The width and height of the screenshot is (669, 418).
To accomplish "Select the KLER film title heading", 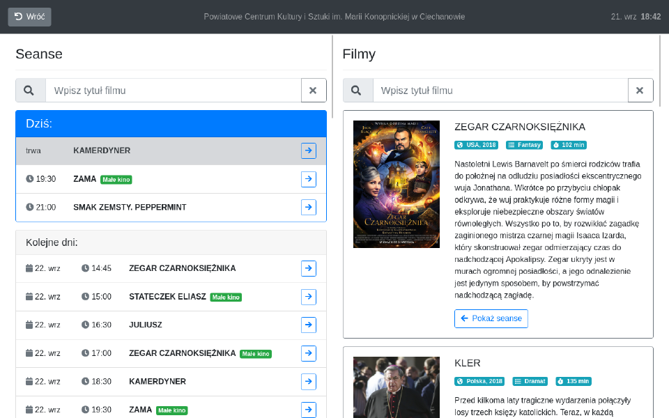I will click(467, 364).
